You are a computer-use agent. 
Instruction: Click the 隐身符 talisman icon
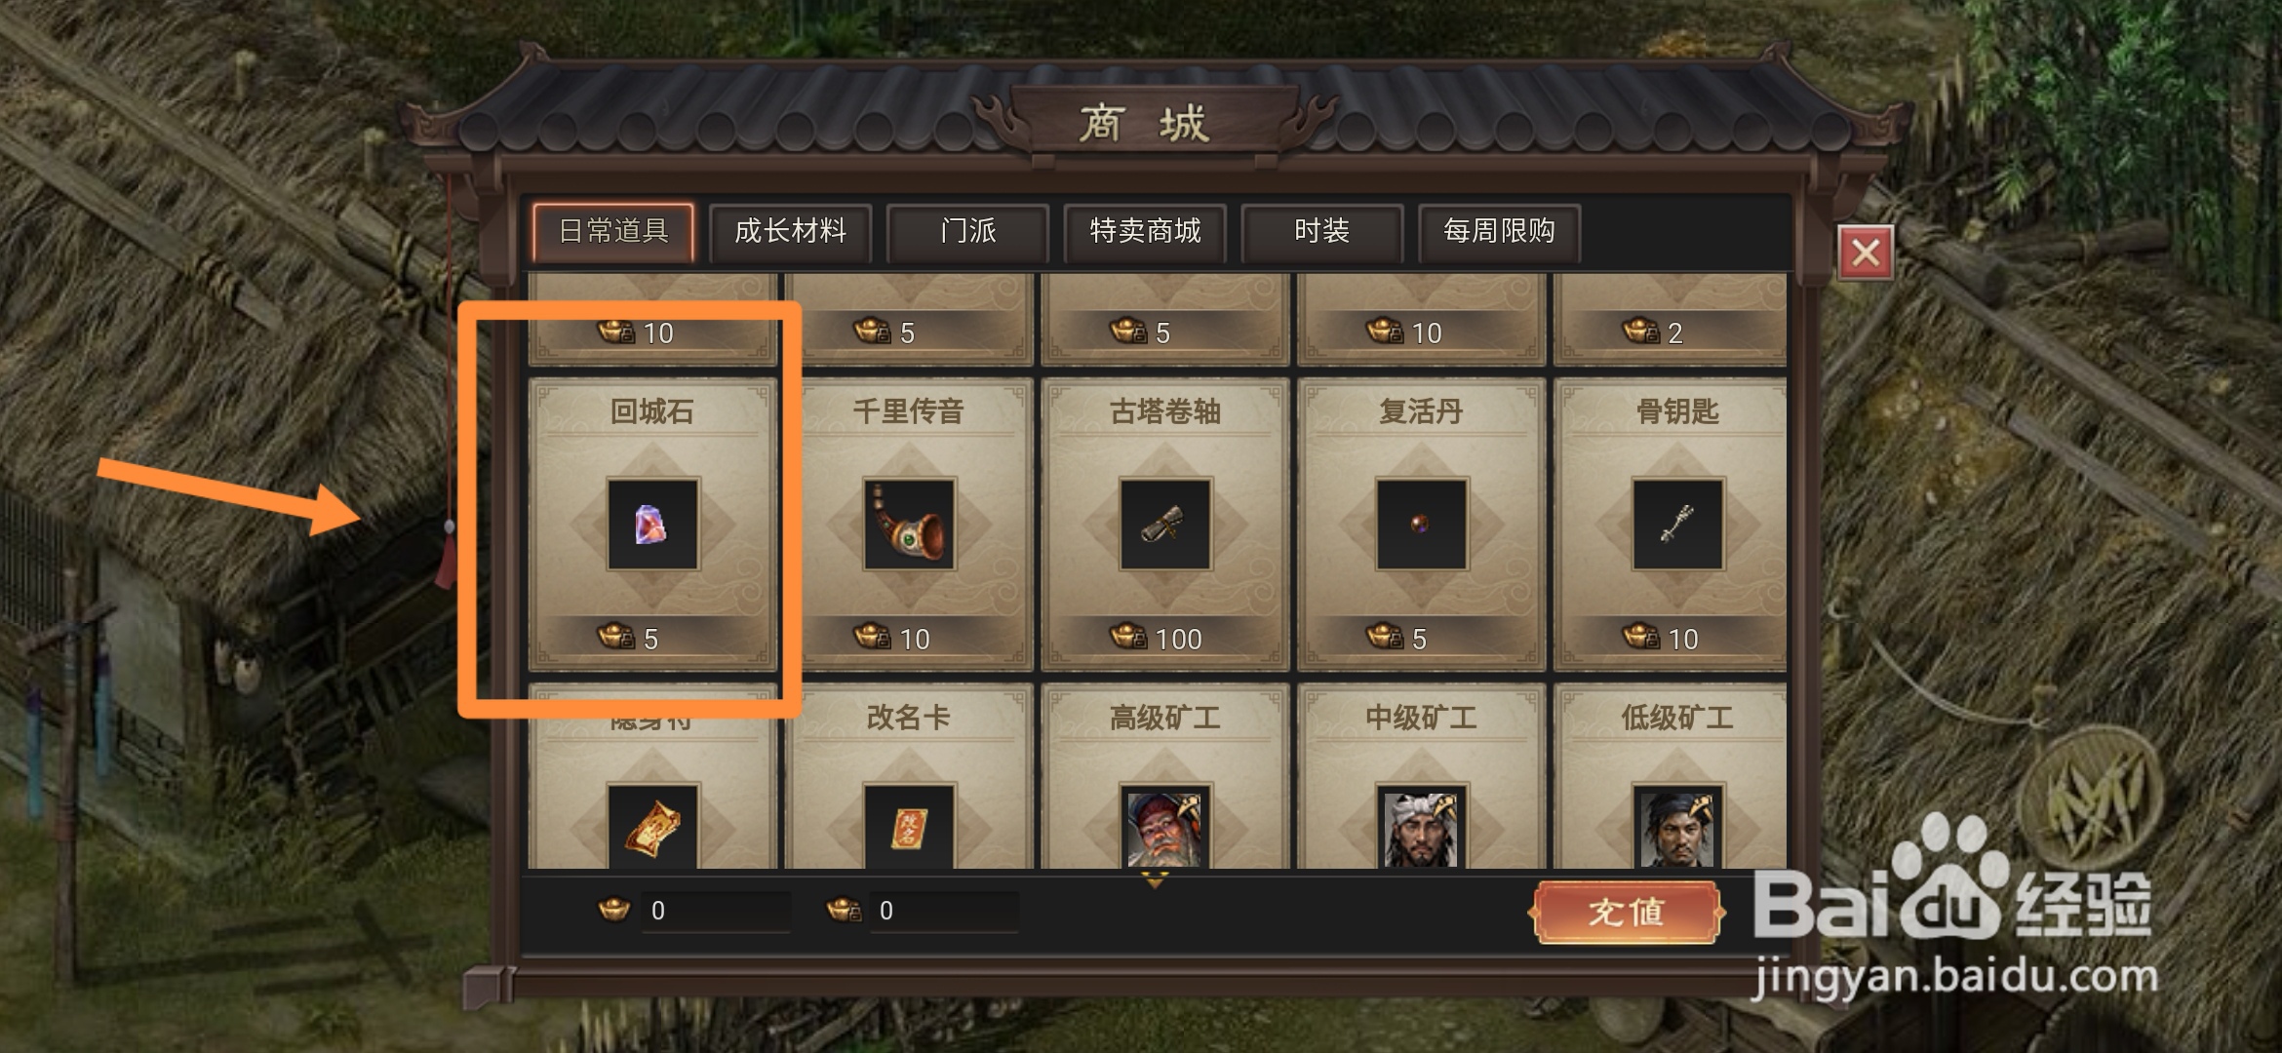tap(652, 826)
